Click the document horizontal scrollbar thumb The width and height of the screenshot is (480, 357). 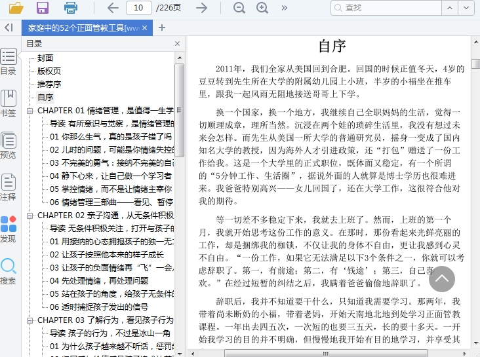pos(326,354)
